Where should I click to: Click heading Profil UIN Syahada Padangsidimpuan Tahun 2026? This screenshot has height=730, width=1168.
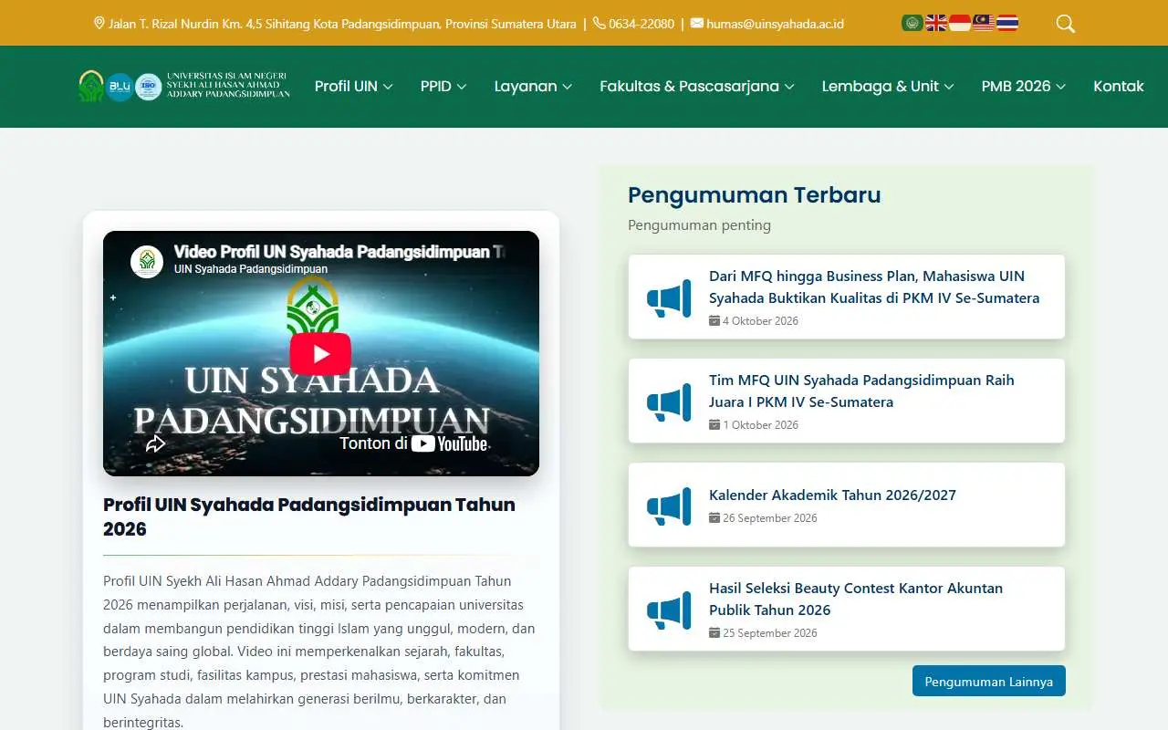point(309,516)
